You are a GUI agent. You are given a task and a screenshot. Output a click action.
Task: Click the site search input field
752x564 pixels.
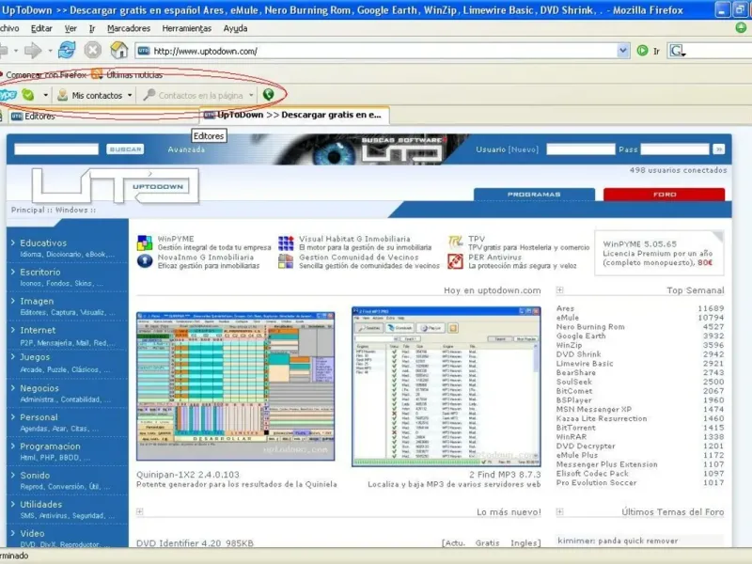tap(56, 149)
